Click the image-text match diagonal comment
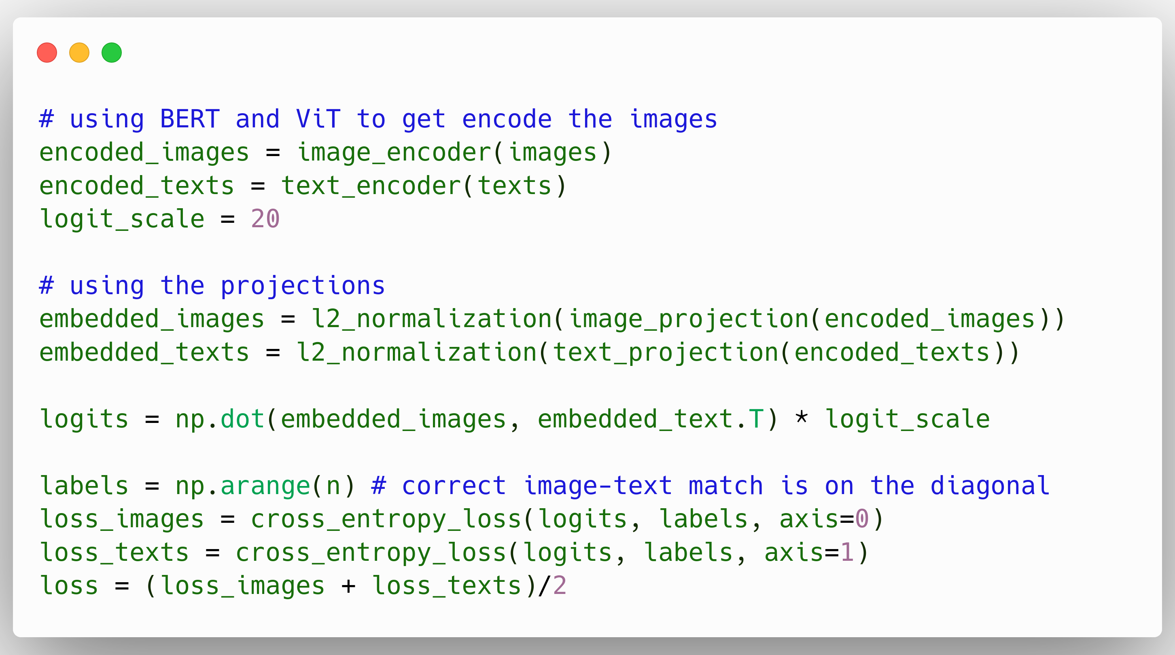Screen dimensions: 1175x655 pyautogui.click(x=710, y=486)
